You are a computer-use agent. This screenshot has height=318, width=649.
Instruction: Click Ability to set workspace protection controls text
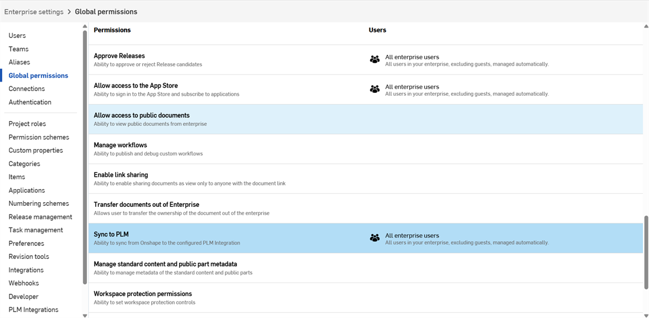(x=144, y=303)
